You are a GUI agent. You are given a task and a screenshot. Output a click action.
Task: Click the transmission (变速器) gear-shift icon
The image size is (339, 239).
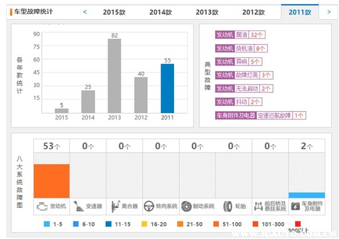[x=79, y=206]
